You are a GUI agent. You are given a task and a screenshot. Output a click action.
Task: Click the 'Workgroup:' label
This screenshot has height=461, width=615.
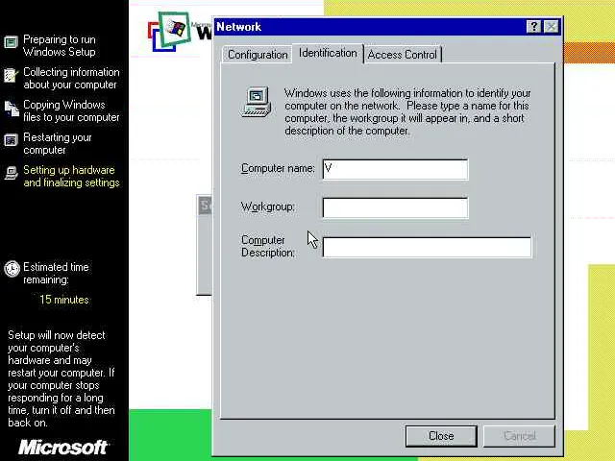coord(268,206)
